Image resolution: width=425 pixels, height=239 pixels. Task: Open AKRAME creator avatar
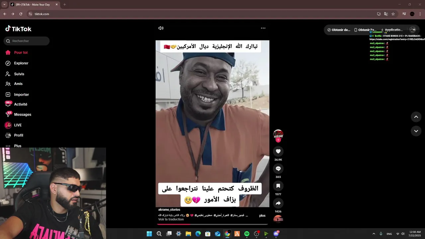coord(278,134)
